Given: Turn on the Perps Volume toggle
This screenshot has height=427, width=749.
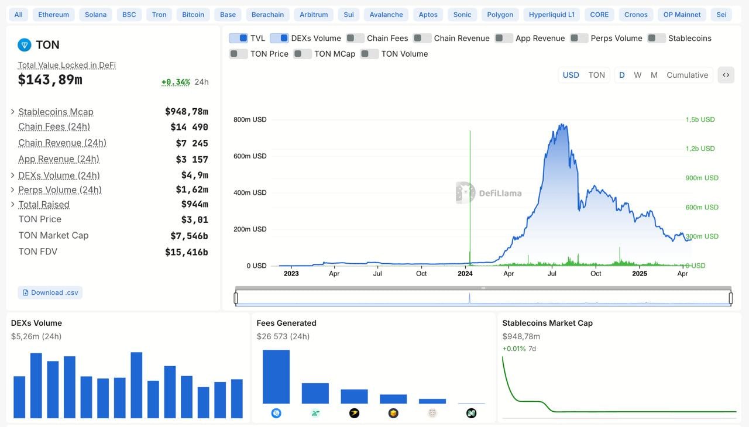Looking at the screenshot, I should (579, 38).
